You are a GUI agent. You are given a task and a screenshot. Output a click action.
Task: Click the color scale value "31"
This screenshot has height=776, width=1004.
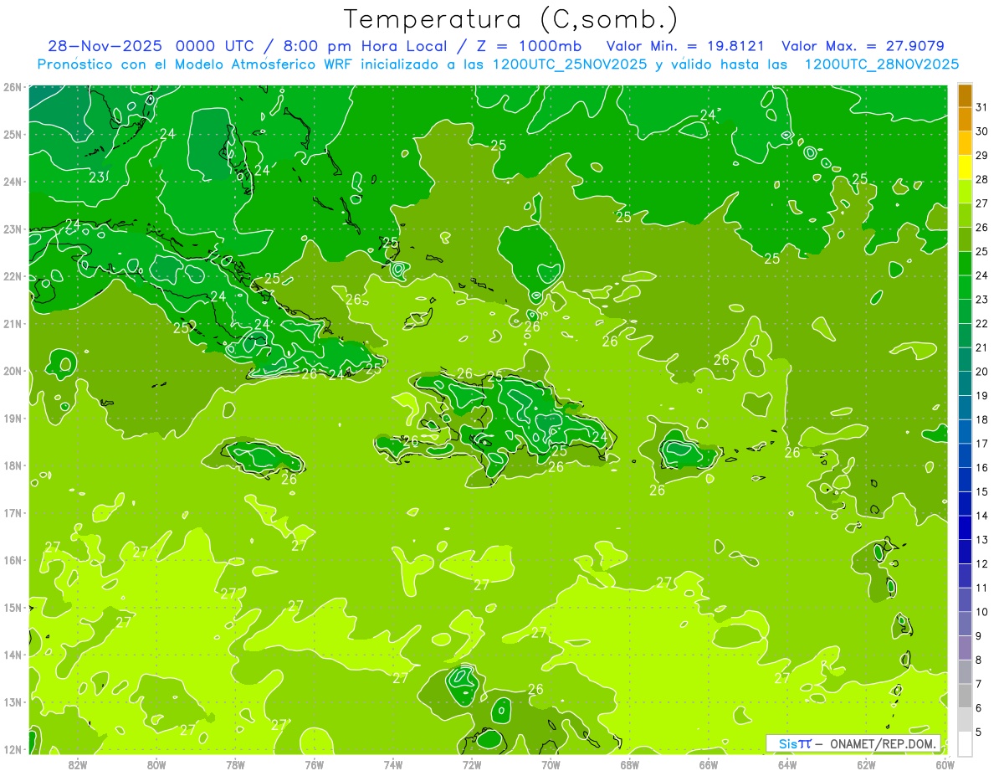point(982,108)
